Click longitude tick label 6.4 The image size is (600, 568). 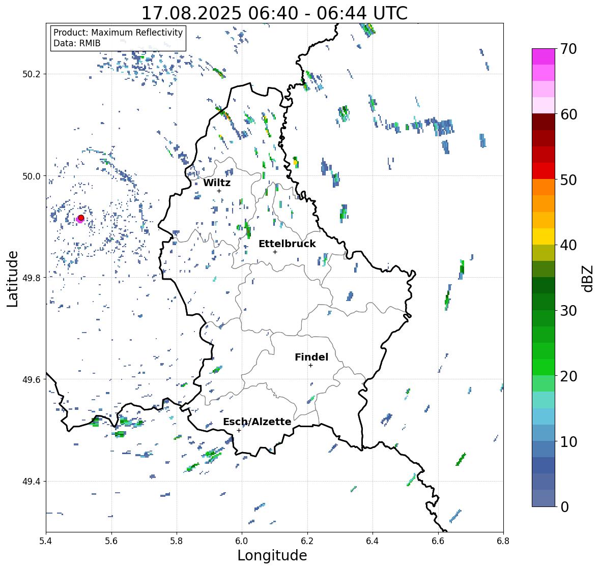pyautogui.click(x=373, y=541)
